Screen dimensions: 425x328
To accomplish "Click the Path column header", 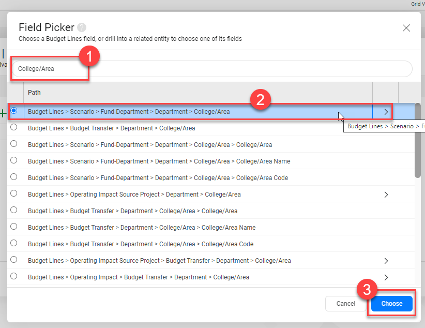I will tap(34, 92).
